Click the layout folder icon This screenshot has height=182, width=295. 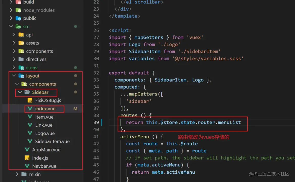[21, 76]
